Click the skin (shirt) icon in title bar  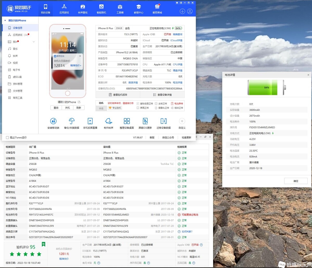coord(177,3)
